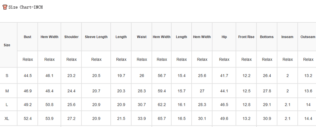Click the 46.5 hip value for size L
The width and height of the screenshot is (316, 127).
[x=224, y=105]
